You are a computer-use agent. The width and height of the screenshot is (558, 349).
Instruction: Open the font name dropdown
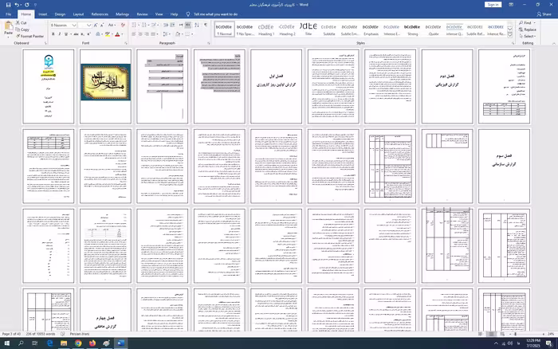[74, 25]
